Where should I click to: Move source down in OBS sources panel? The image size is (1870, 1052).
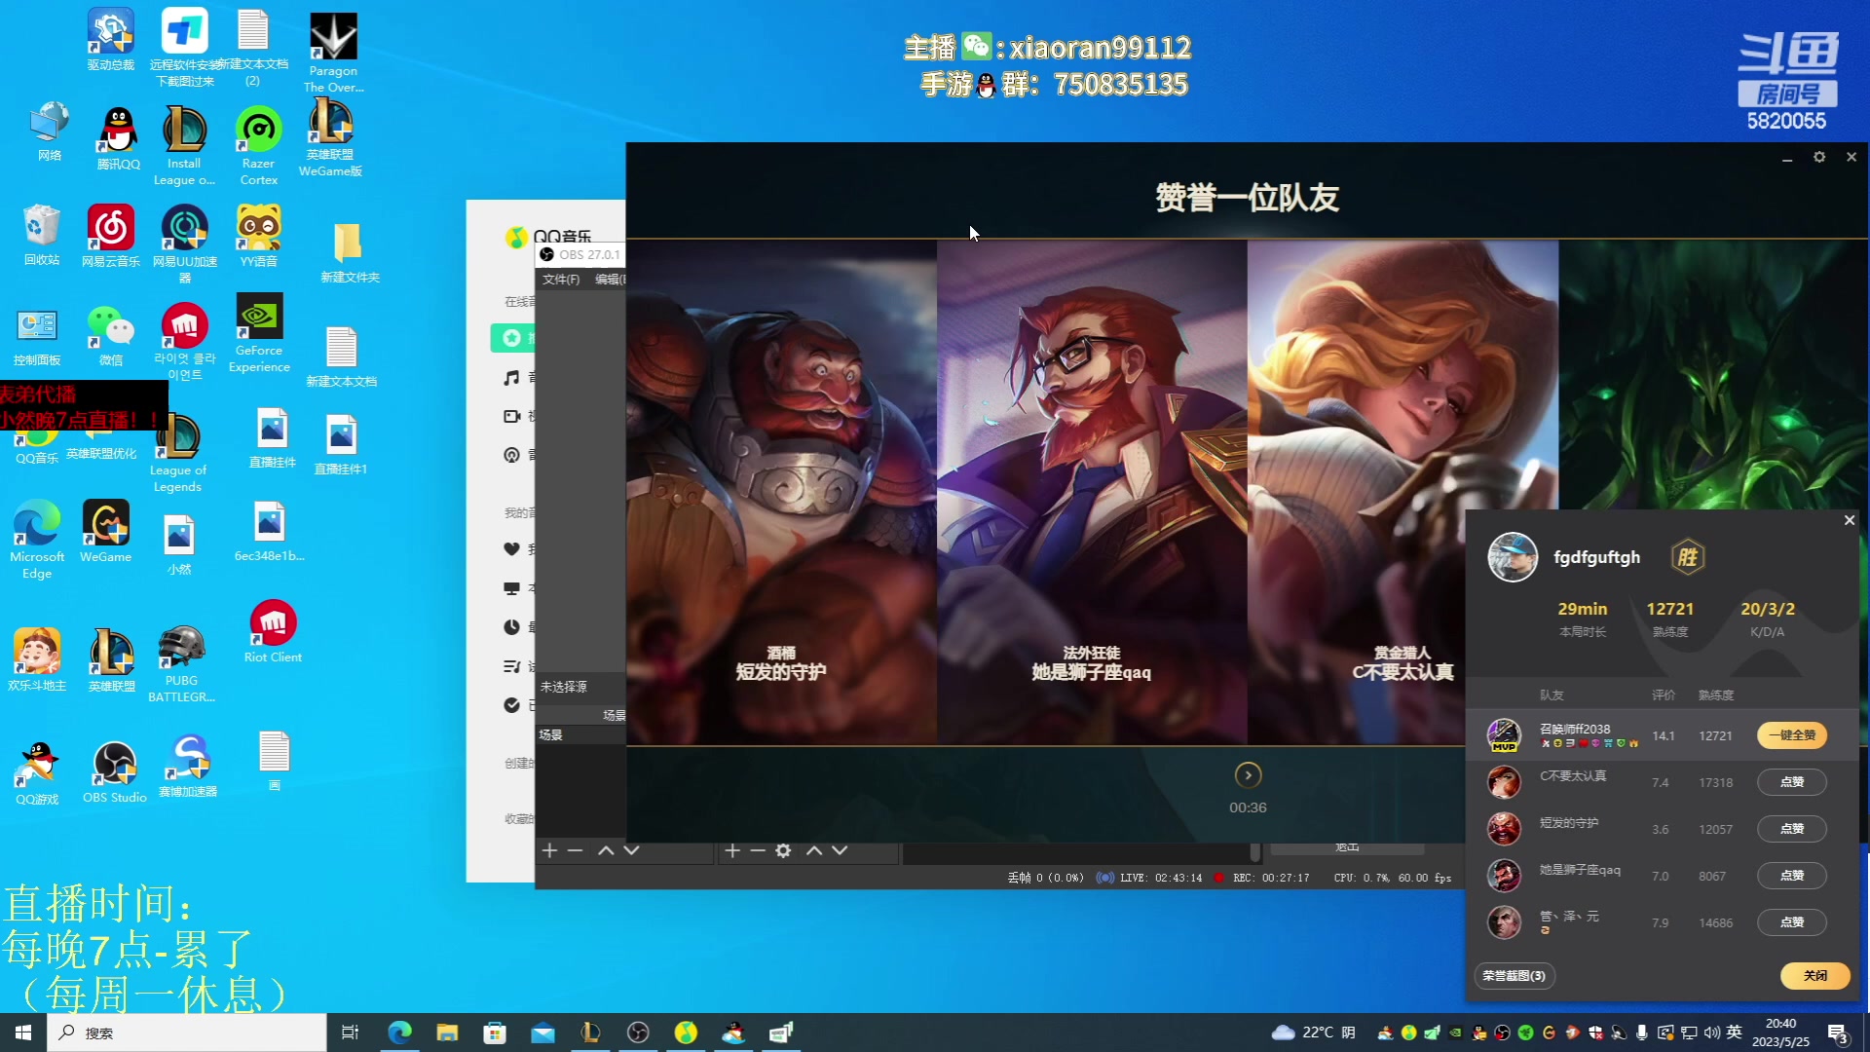click(840, 850)
